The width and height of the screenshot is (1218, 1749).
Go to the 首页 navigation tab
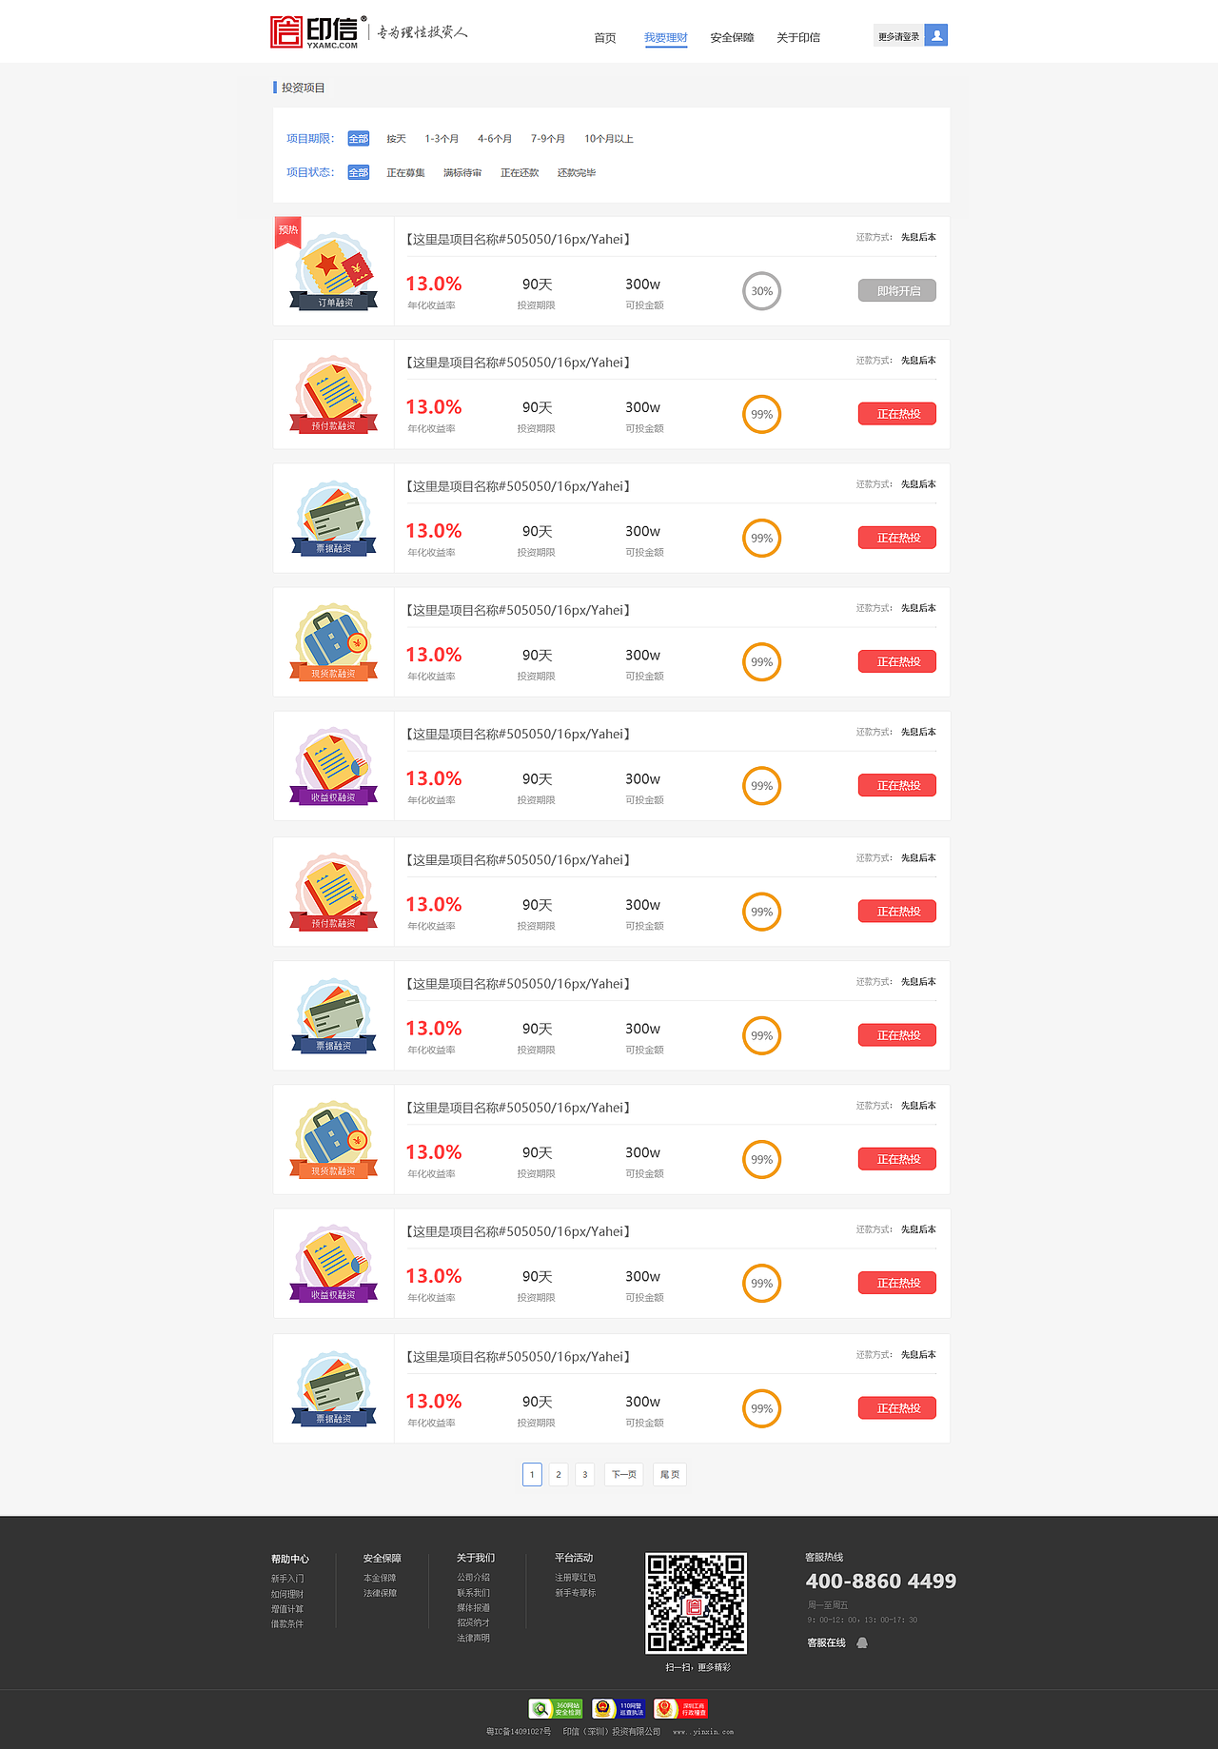coord(605,38)
